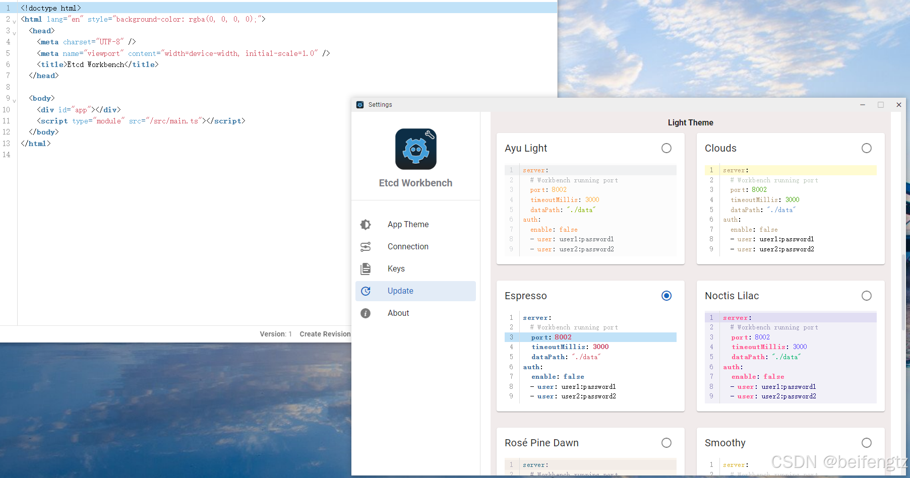The width and height of the screenshot is (910, 478).
Task: Collapse the html tag at line 2
Action: point(14,22)
